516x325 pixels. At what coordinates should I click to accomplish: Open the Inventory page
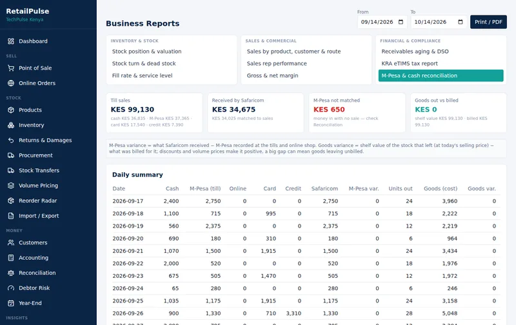tap(48, 125)
